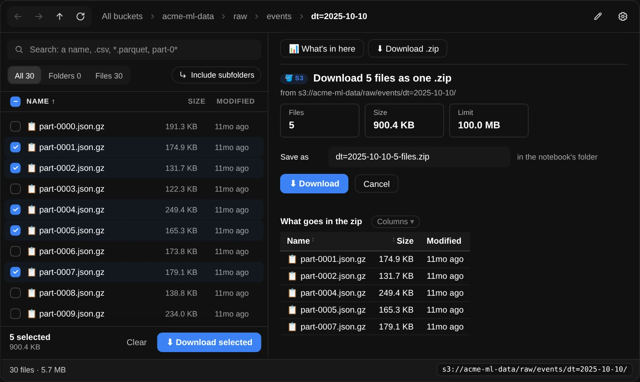Click the zip list icon for part-0004.json.gz
640x382 pixels.
(x=293, y=293)
